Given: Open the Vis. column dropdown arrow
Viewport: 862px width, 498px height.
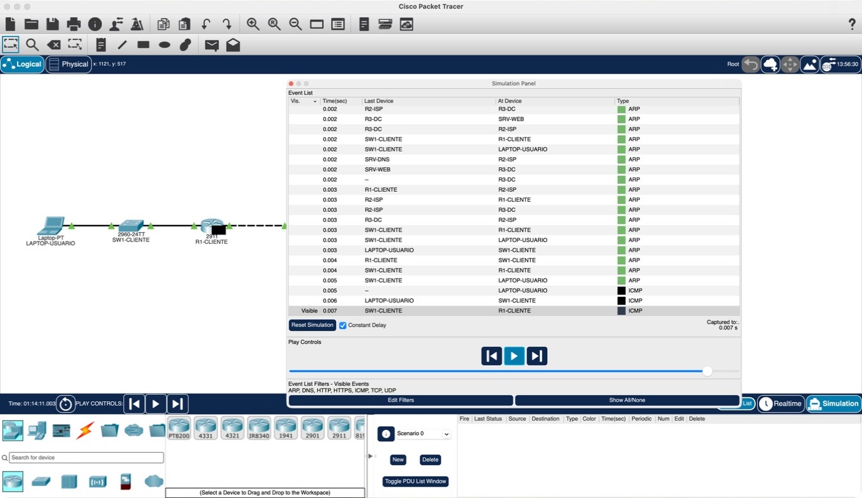Looking at the screenshot, I should point(315,101).
